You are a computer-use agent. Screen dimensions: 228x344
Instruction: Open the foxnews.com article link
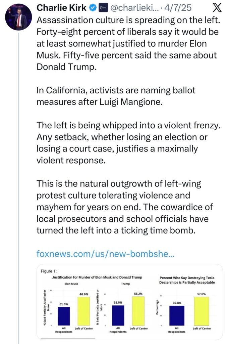click(x=105, y=254)
